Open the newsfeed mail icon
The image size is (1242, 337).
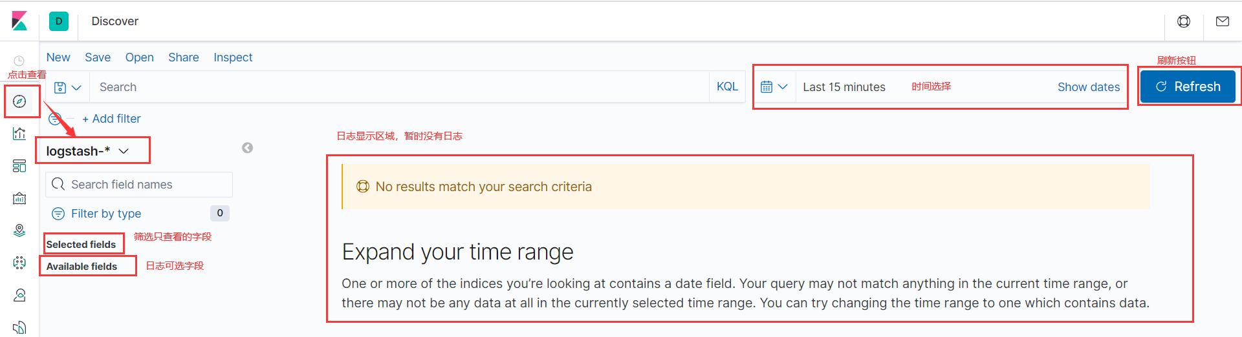click(x=1222, y=21)
